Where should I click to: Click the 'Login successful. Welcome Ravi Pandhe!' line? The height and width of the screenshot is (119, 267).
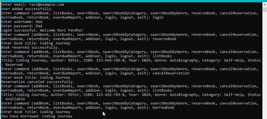42,30
